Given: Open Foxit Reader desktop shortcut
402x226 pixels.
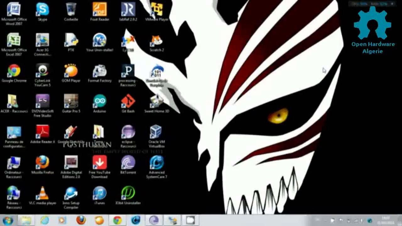Looking at the screenshot, I should point(100,12).
